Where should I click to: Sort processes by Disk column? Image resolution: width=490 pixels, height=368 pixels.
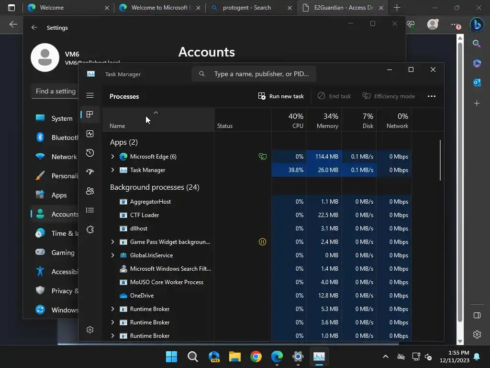(359, 120)
